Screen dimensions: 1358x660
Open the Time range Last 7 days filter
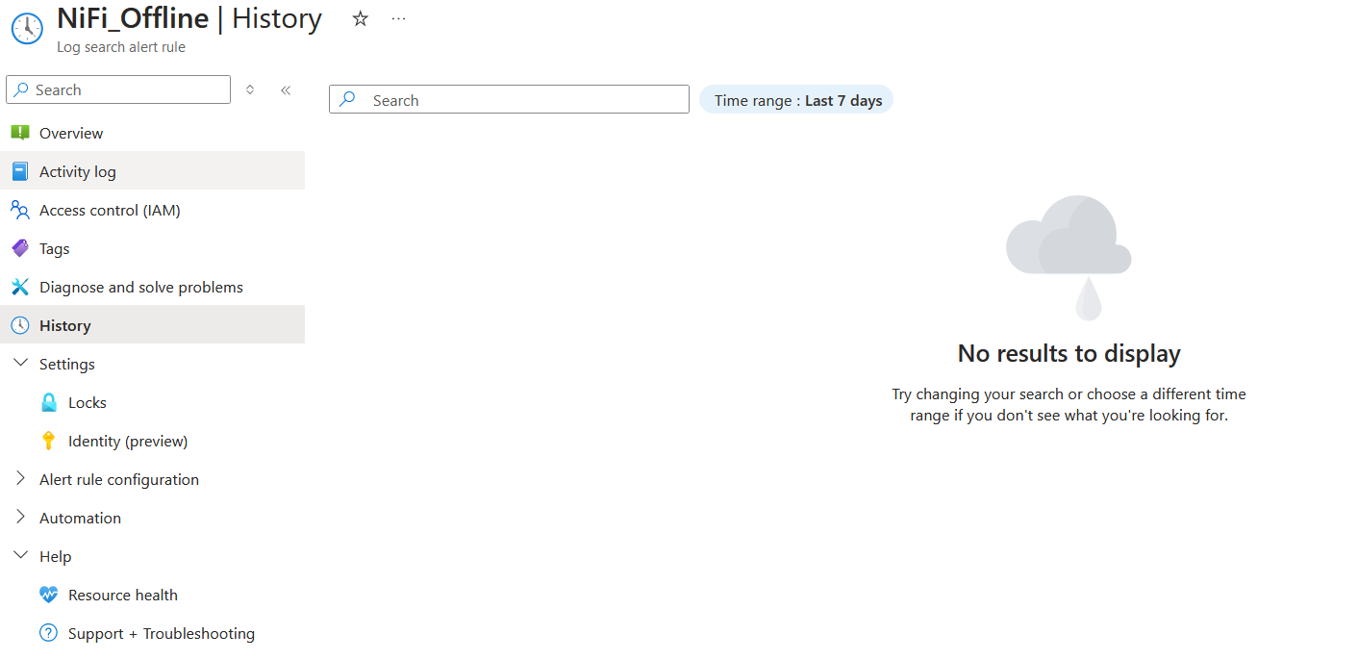796,100
